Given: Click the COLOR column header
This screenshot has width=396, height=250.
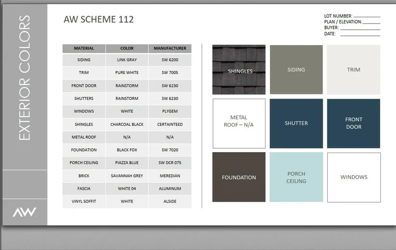Looking at the screenshot, I should [127, 48].
